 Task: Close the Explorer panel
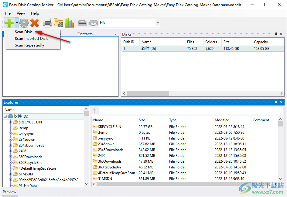281,102
